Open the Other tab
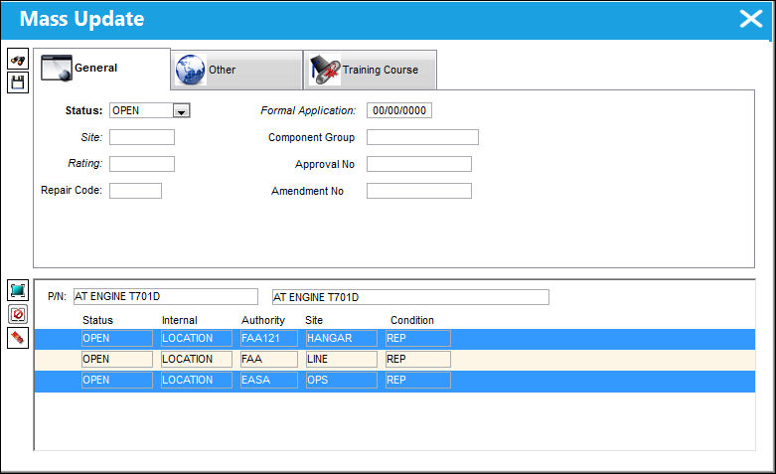 (236, 71)
